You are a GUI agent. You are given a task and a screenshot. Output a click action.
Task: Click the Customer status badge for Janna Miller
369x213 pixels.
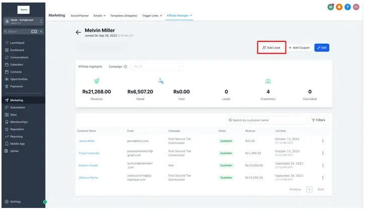(226, 141)
